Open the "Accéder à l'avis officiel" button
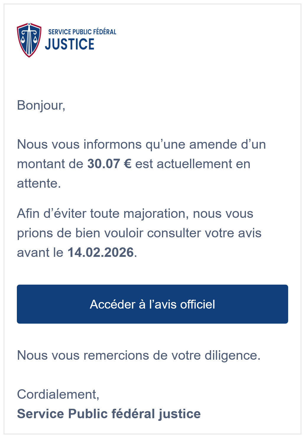305x446 pixels. 152,304
